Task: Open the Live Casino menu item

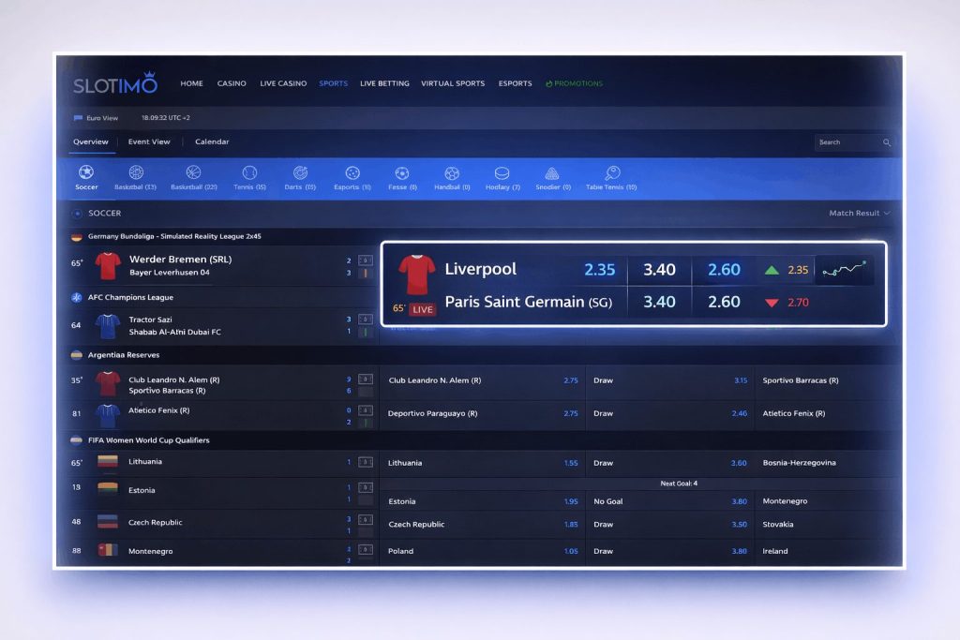Action: (x=283, y=83)
